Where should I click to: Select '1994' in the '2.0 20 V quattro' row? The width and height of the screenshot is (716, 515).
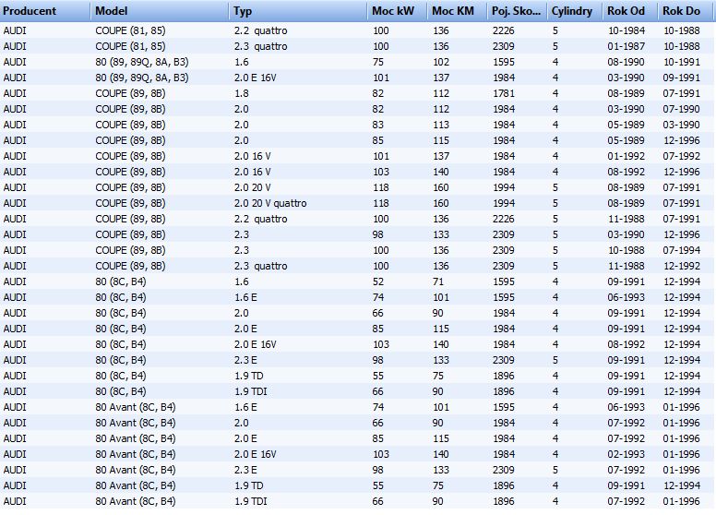click(504, 203)
